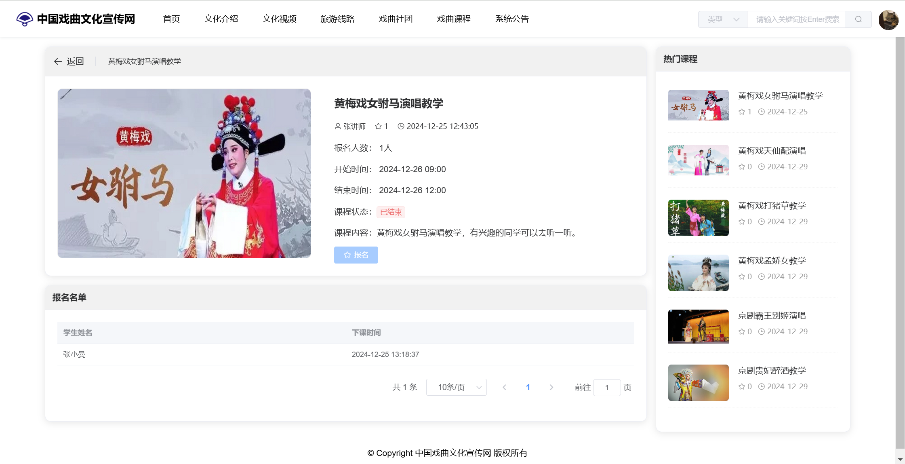Expand the 10条/页 page size dropdown
Image resolution: width=905 pixels, height=464 pixels.
point(456,387)
